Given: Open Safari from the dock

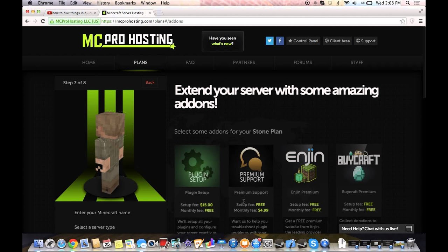Looking at the screenshot, I should [61, 244].
